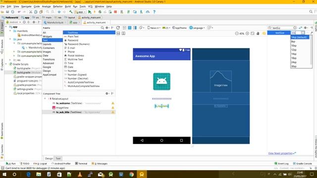
Task: Click the Undo arrow icon
Action: point(19,12)
